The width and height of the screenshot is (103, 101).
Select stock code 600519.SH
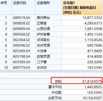pyautogui.click(x=22, y=18)
